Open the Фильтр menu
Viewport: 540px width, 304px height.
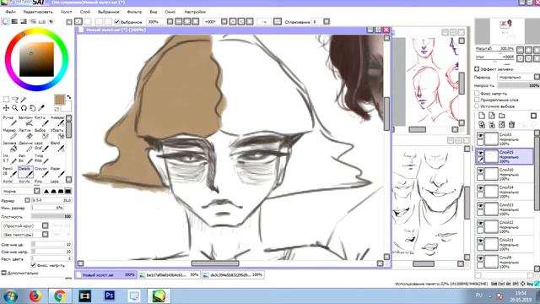pos(134,12)
